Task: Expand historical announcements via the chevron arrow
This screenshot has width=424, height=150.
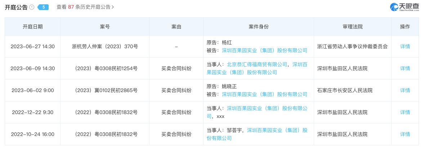Action: point(113,7)
